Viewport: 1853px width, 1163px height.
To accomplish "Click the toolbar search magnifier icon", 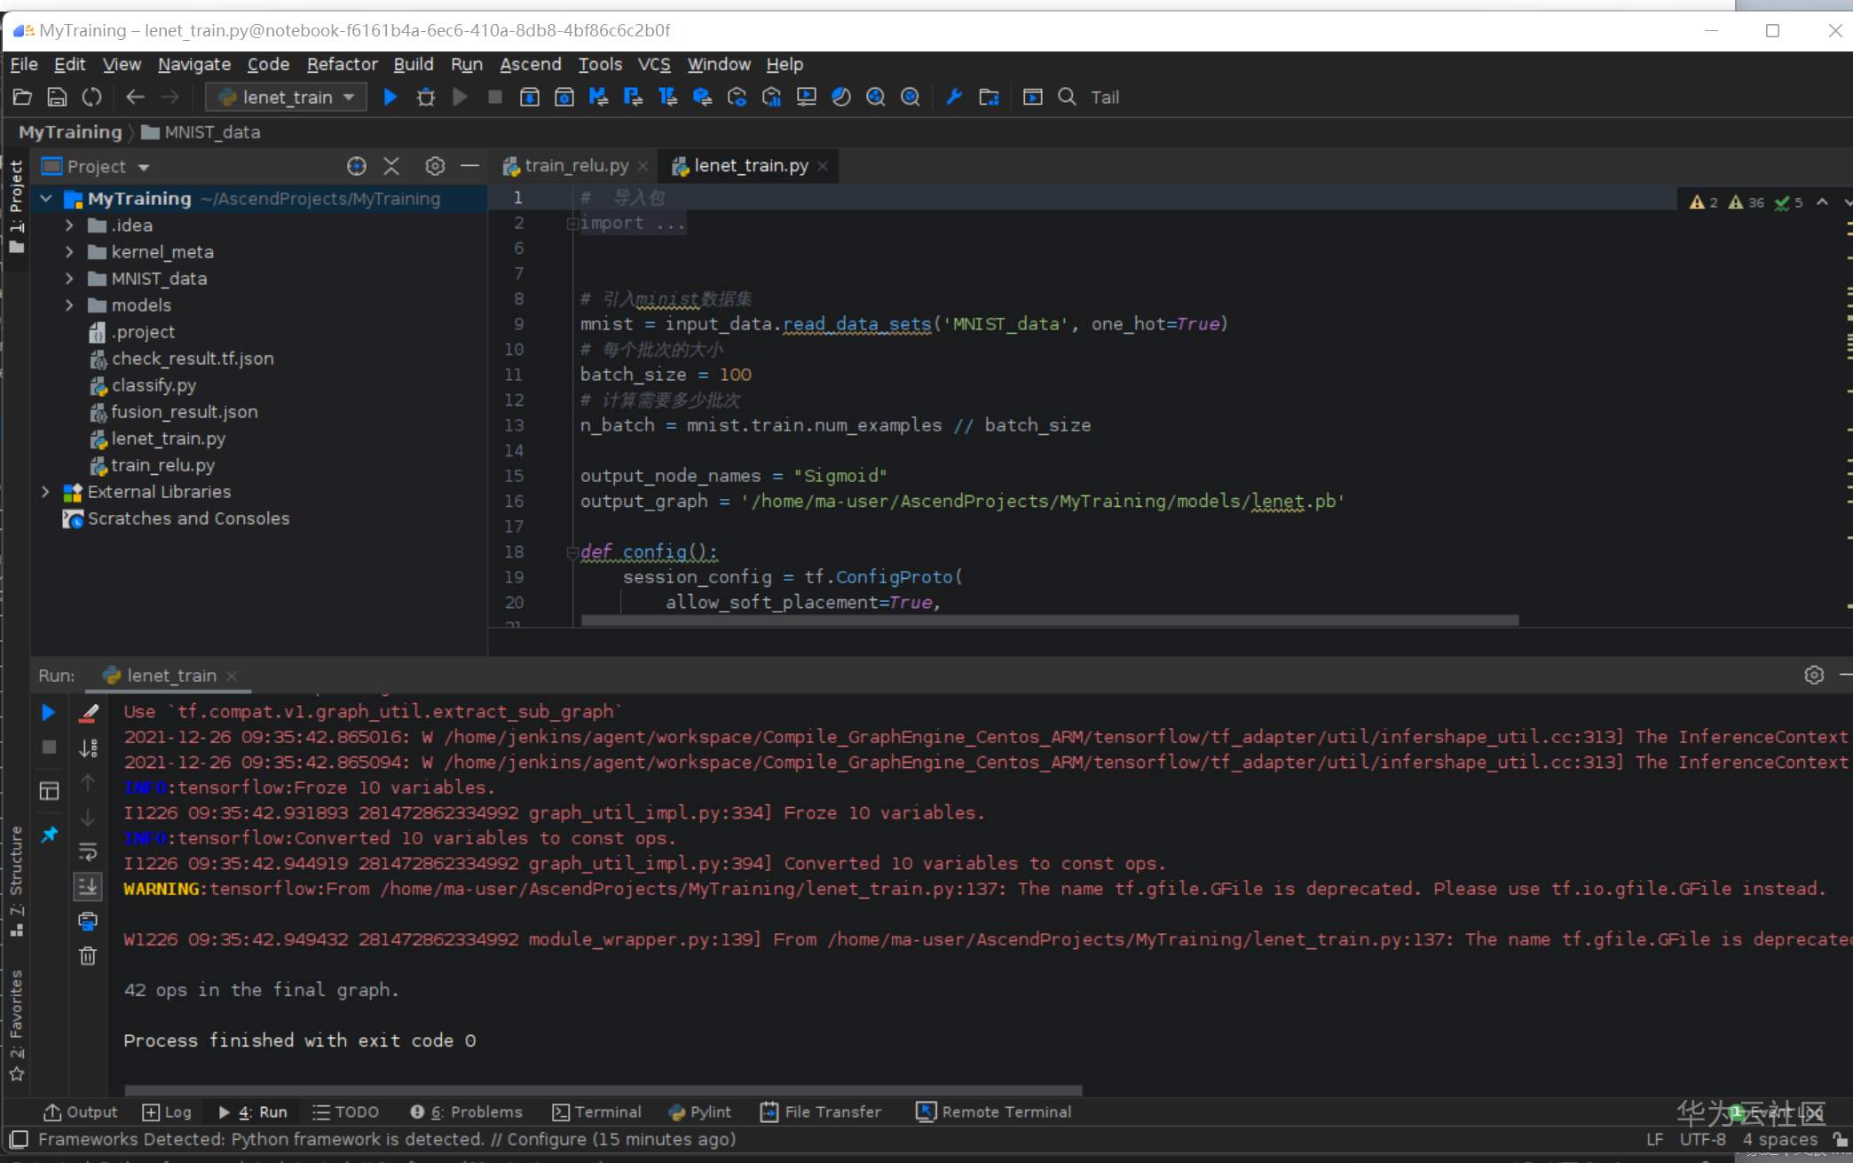I will (x=1067, y=97).
